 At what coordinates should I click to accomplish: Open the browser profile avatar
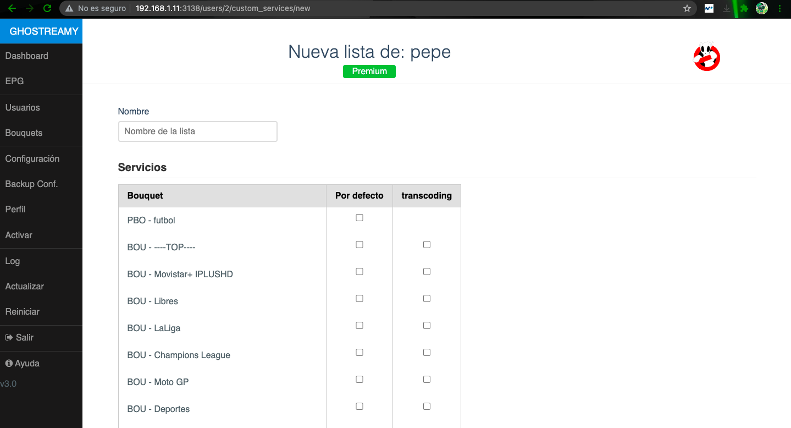pyautogui.click(x=762, y=8)
